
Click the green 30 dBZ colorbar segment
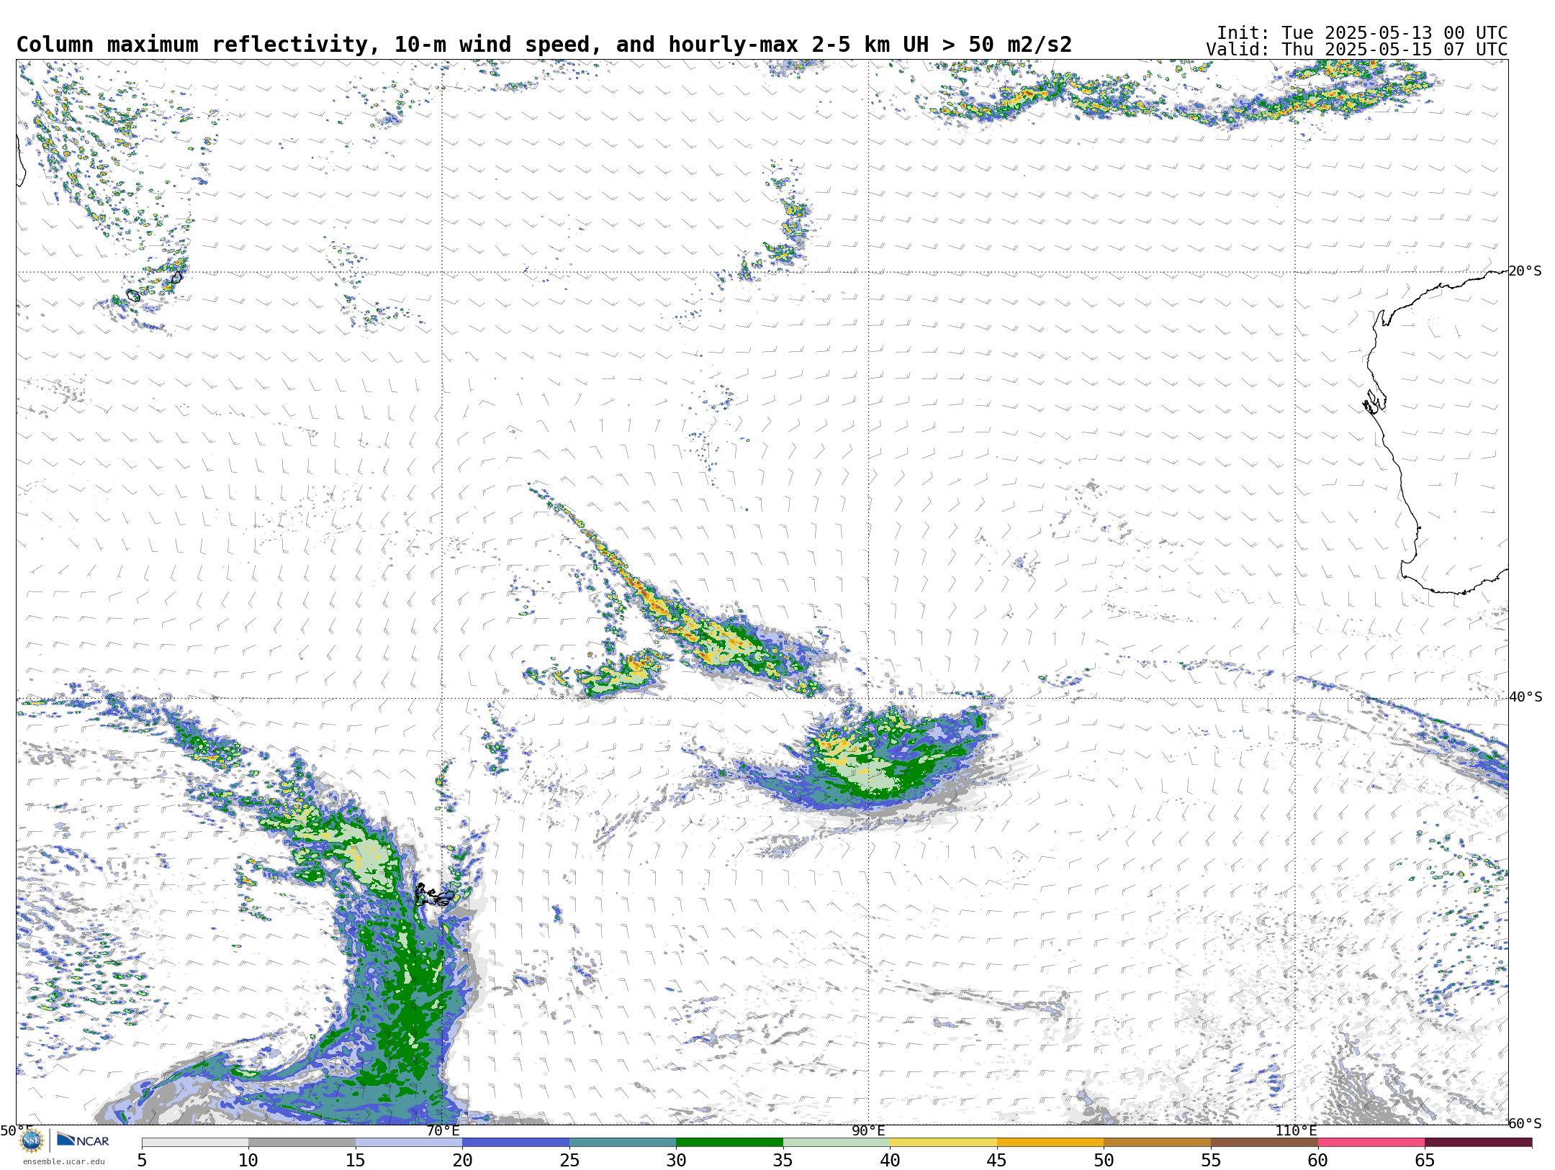[x=729, y=1143]
